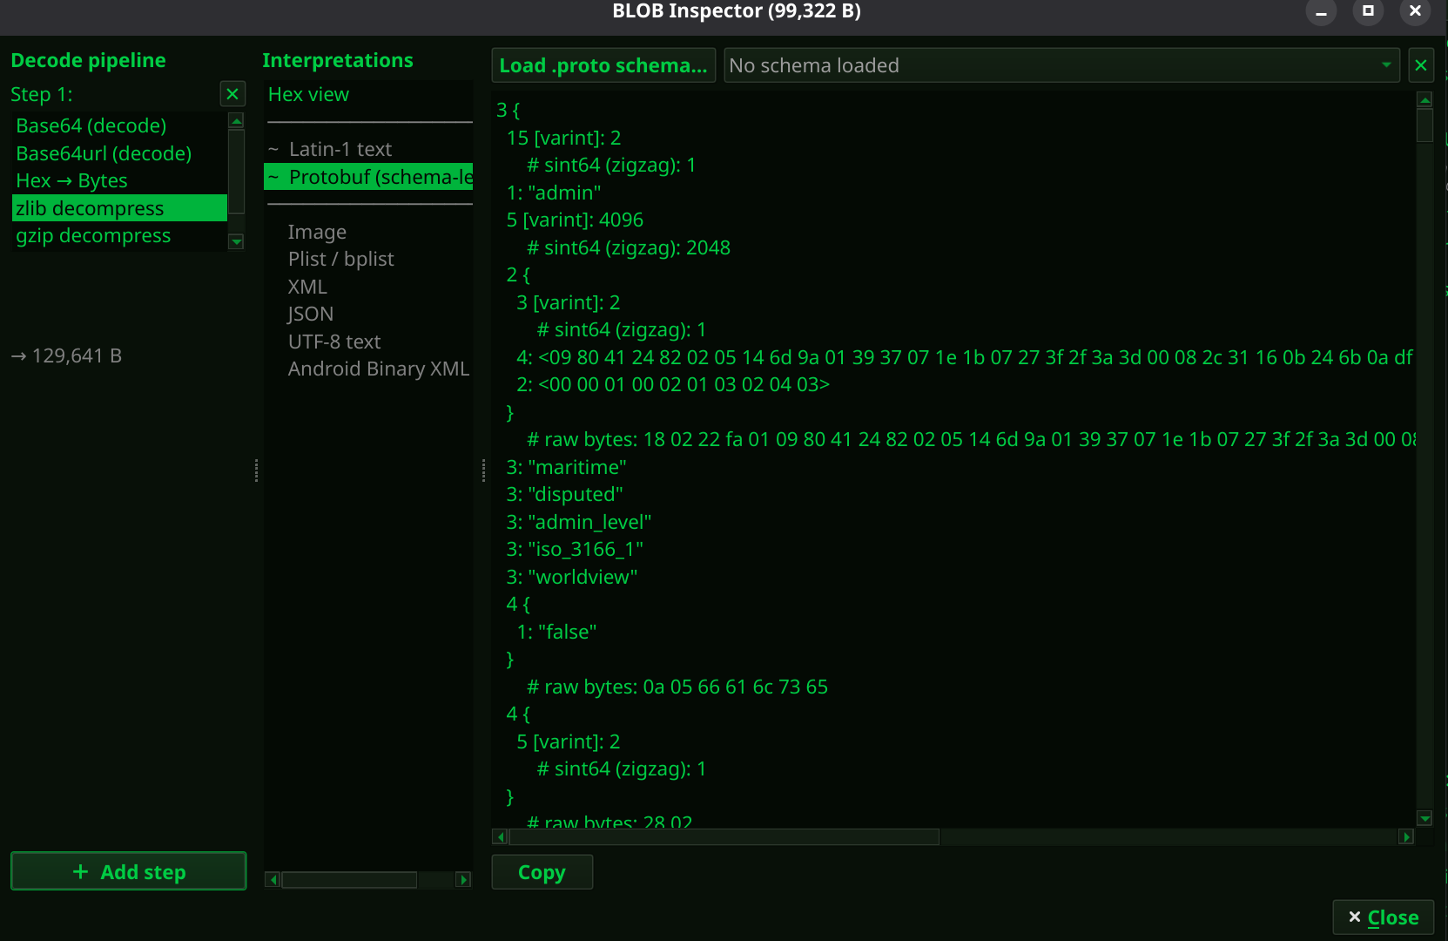
Task: Close the BLOB Inspector dialog
Action: pyautogui.click(x=1384, y=917)
